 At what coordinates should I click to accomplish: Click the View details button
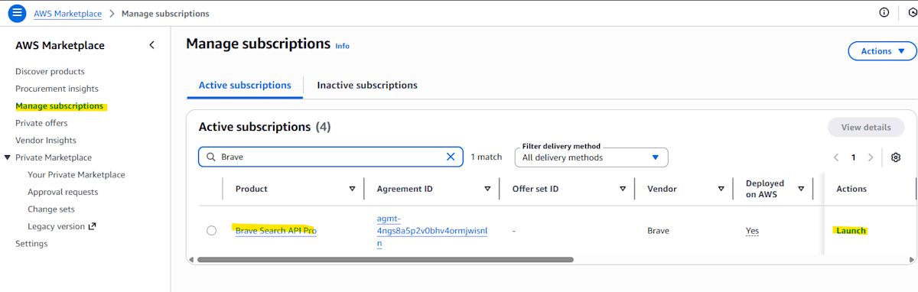click(x=866, y=128)
